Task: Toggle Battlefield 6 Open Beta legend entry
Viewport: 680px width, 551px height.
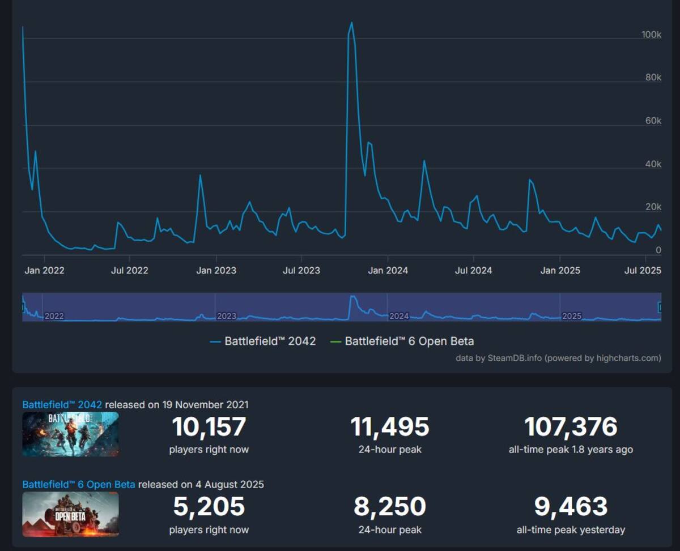Action: (x=402, y=341)
